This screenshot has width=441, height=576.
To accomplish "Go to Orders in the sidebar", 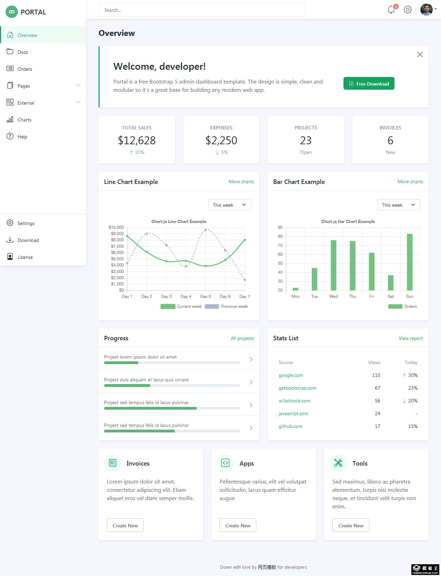I will [24, 69].
